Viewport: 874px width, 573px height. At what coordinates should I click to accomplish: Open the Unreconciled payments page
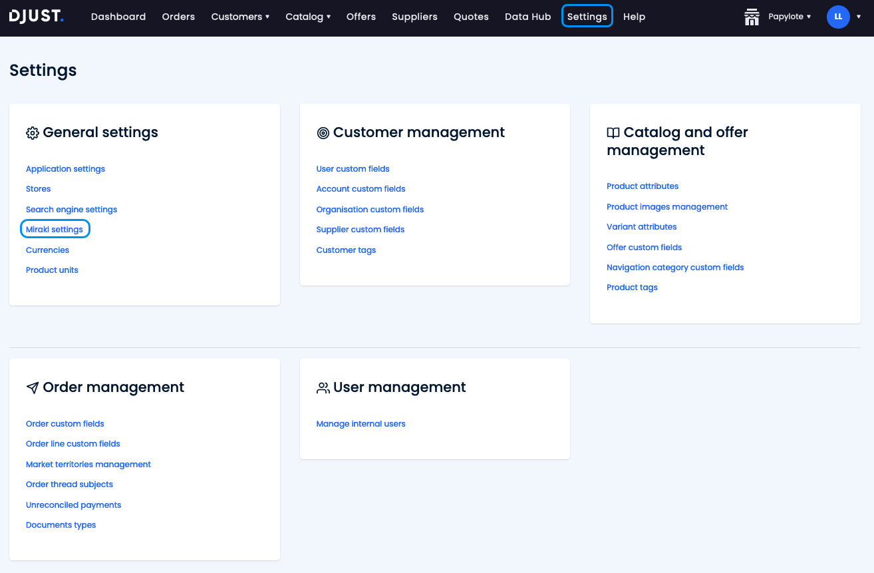[x=73, y=504]
